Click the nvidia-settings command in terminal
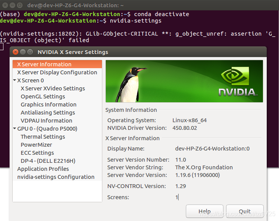 [x=136, y=21]
